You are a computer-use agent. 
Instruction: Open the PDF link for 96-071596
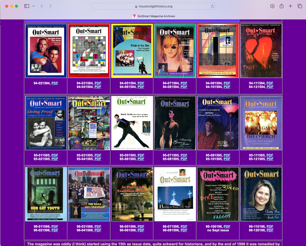pyautogui.click(x=184, y=226)
